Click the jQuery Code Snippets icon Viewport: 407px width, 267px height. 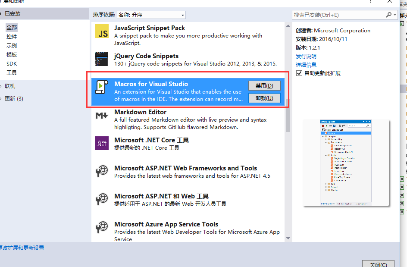click(x=102, y=59)
